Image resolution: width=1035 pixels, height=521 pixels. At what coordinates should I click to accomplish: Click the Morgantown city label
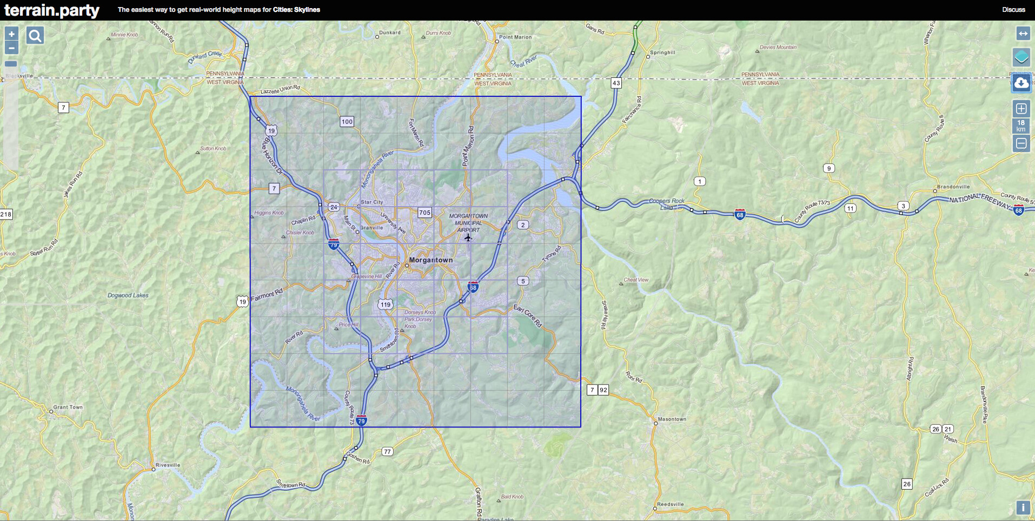click(431, 260)
